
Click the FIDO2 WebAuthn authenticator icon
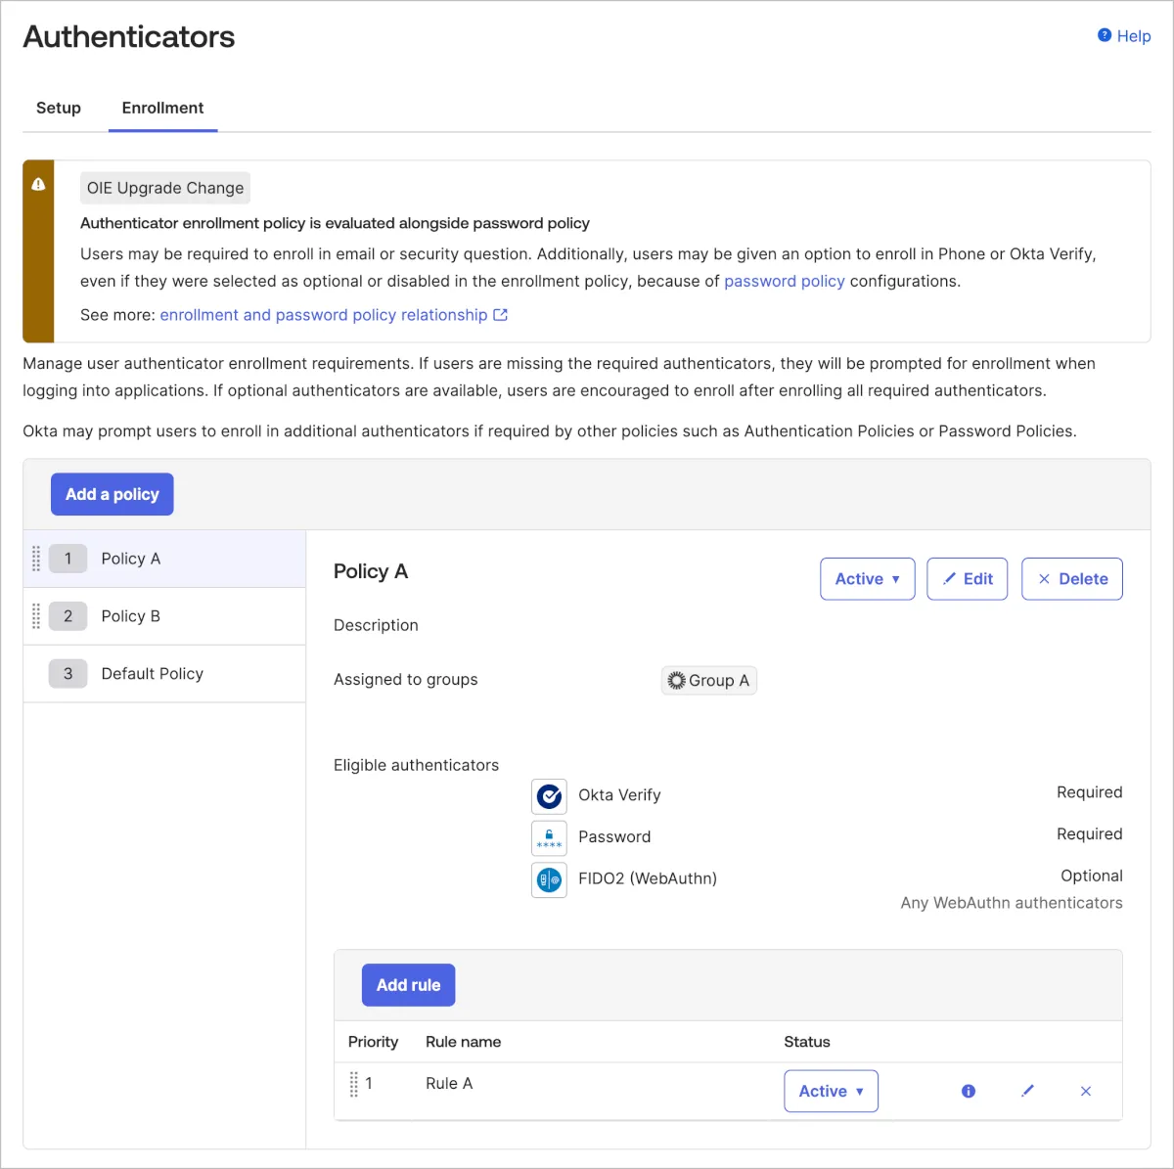(x=549, y=879)
